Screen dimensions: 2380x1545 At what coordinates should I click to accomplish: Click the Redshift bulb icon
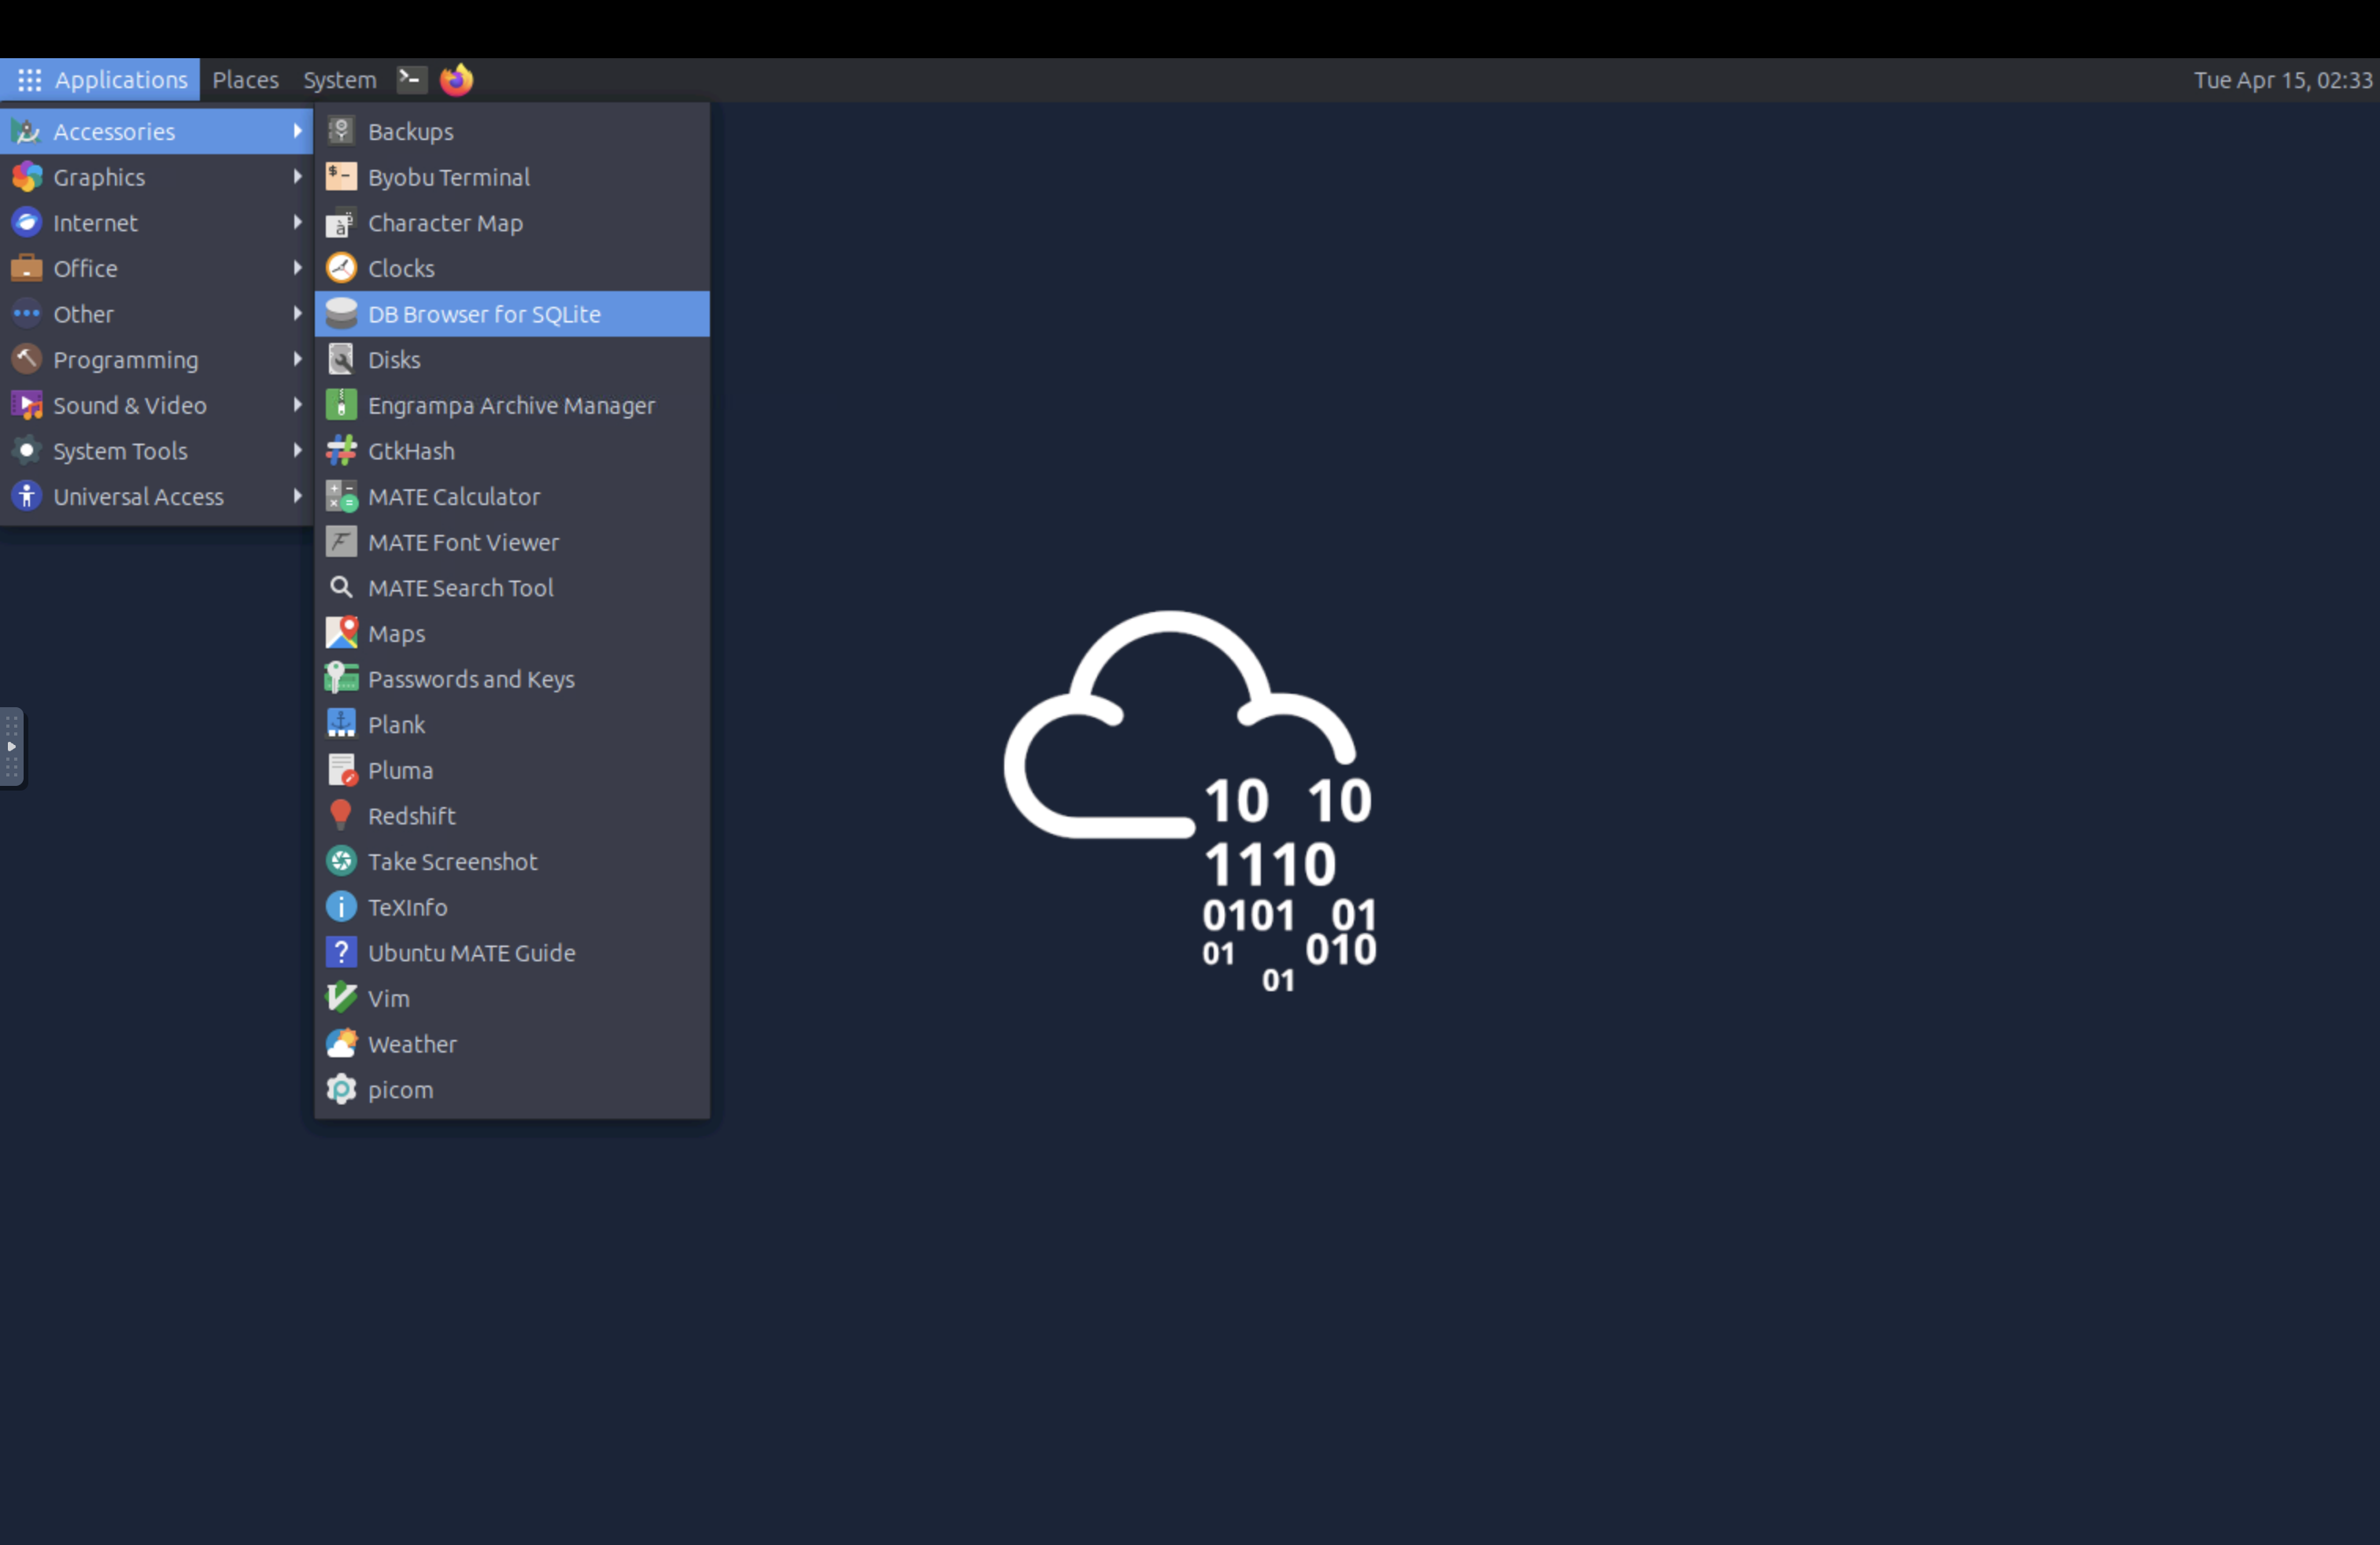click(341, 816)
